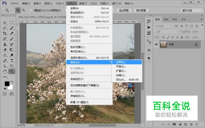Hide the 背景 layer eye icon
The image size is (205, 128).
coord(156,44)
